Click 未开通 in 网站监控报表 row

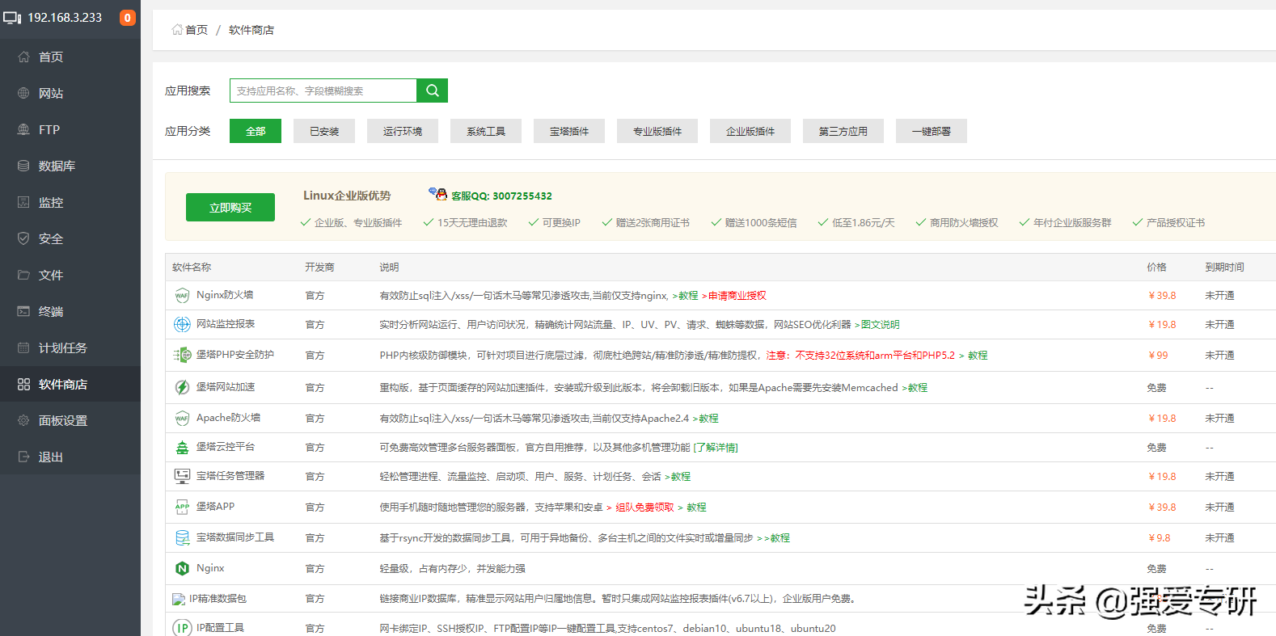[1219, 325]
